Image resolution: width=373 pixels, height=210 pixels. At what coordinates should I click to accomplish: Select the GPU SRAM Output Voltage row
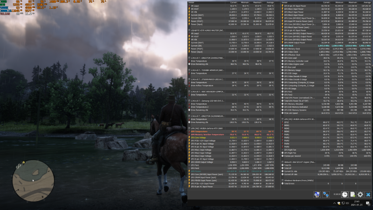point(231,162)
